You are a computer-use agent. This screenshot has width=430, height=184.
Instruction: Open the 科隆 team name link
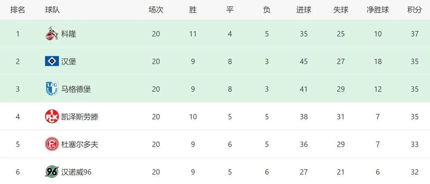(x=69, y=34)
